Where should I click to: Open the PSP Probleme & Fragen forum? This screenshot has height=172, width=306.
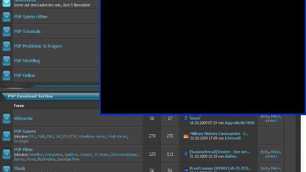pyautogui.click(x=38, y=46)
